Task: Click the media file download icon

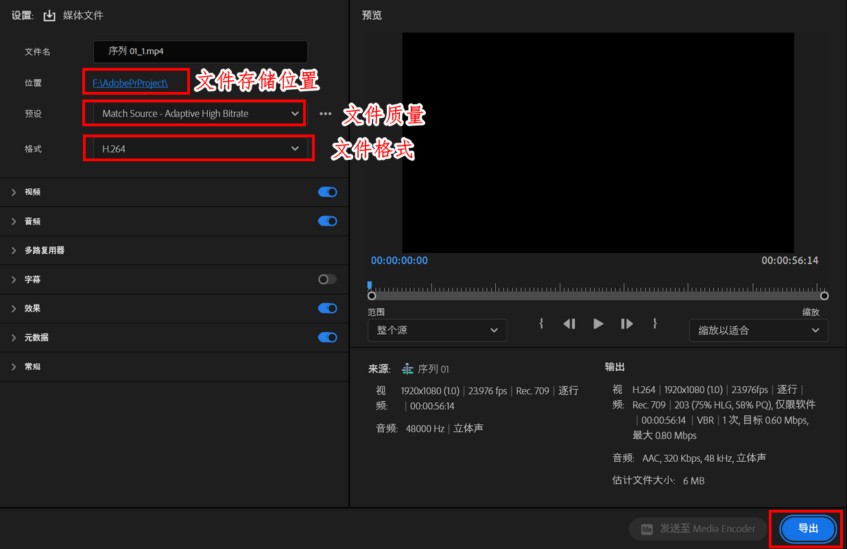Action: coord(49,15)
